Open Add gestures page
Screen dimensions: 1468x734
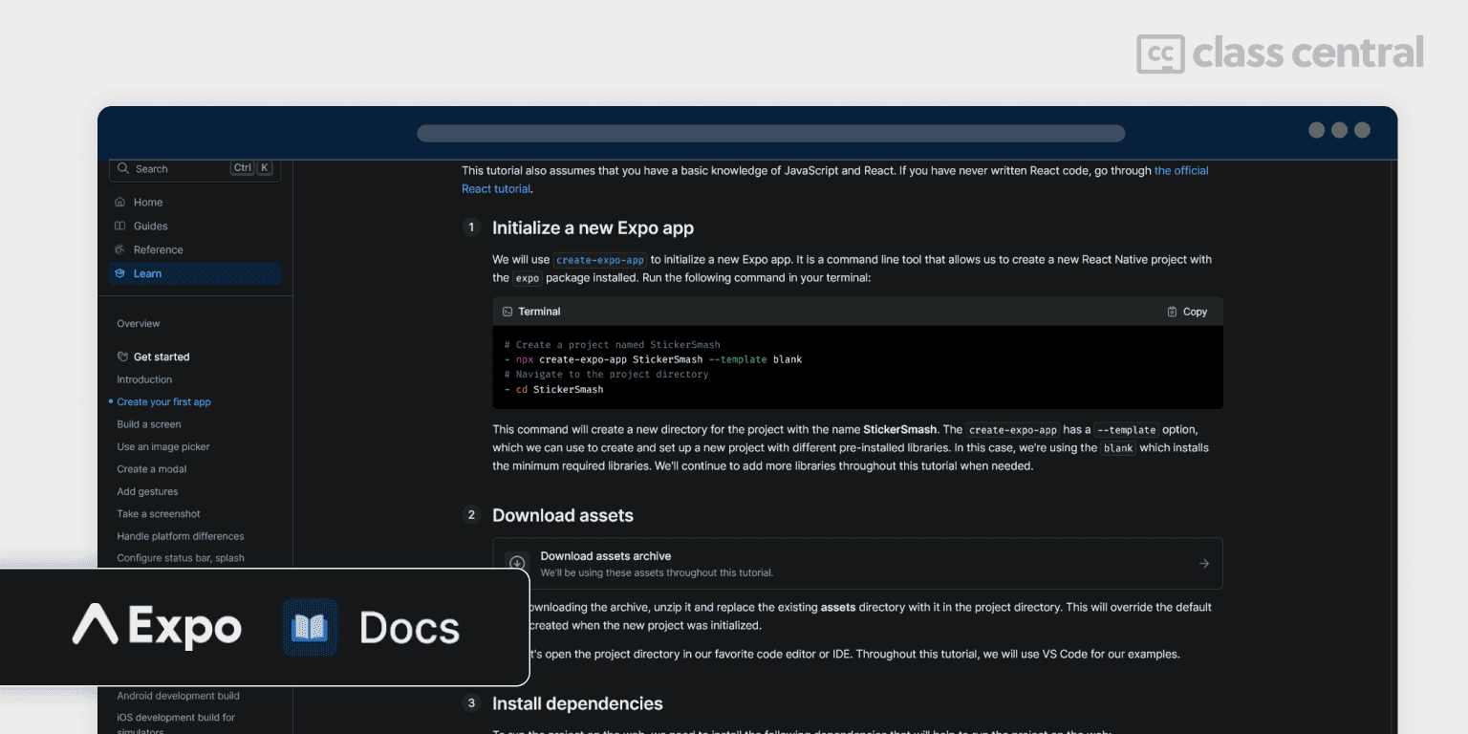click(x=147, y=492)
